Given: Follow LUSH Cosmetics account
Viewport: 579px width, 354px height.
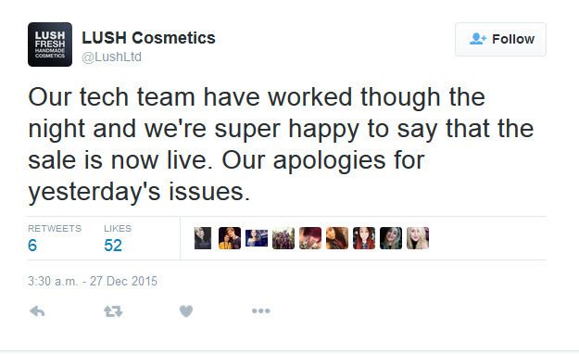Looking at the screenshot, I should [500, 39].
